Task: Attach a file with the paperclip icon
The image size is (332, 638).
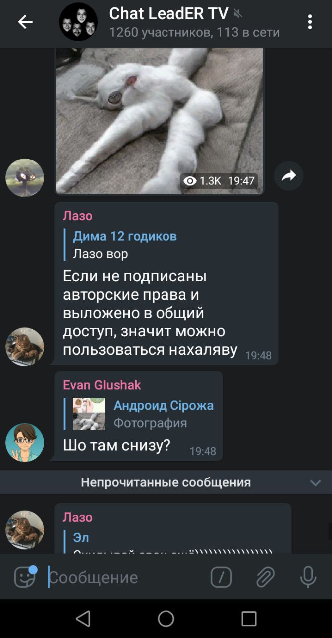Action: tap(265, 577)
